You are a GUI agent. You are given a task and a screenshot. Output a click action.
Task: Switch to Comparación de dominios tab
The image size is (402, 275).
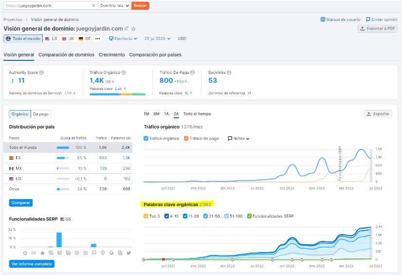point(66,55)
